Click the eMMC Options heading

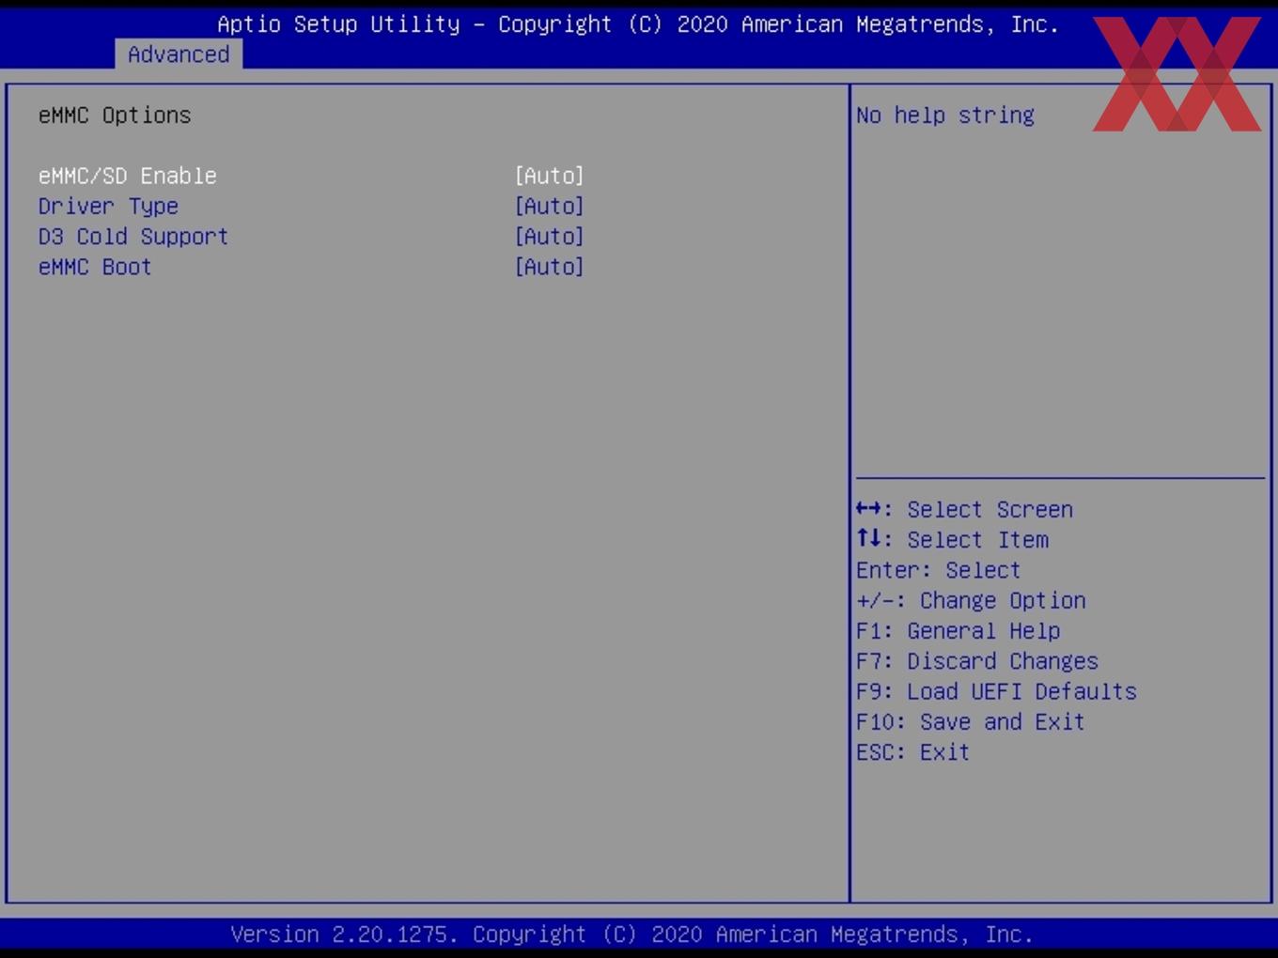(x=115, y=116)
